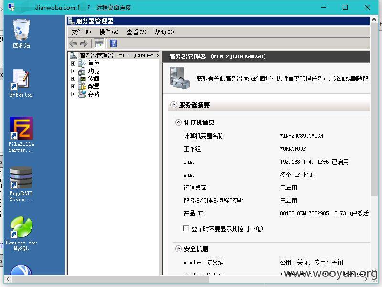Expand the 存储 tree node
Viewport: 382px width, 287px height.
pos(73,94)
